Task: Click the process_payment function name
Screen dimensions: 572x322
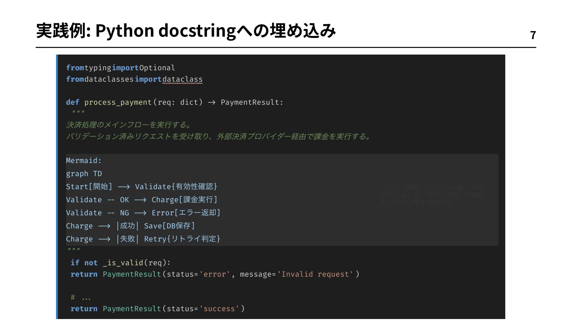Action: tap(118, 102)
